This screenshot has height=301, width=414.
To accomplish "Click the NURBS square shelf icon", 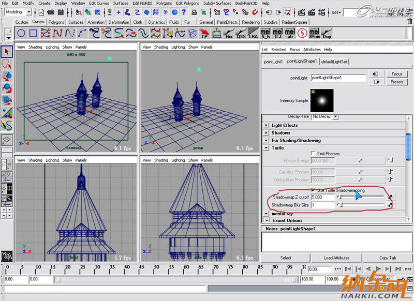I will coord(33,33).
